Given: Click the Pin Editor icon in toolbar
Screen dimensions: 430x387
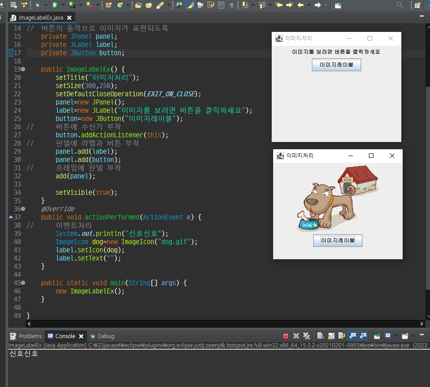Looking at the screenshot, I should click(338, 5).
